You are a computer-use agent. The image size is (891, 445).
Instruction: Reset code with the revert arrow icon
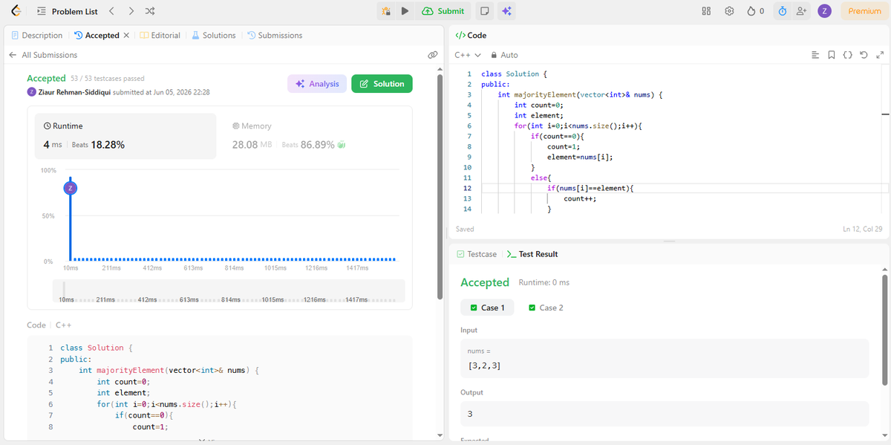click(864, 55)
